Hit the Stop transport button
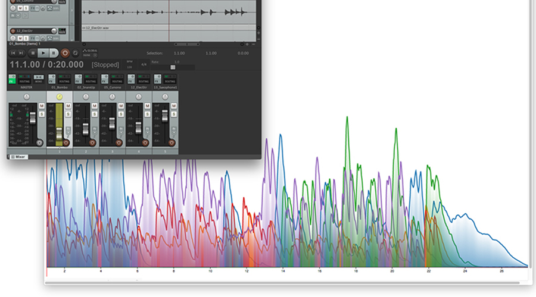The height and width of the screenshot is (297, 536). point(33,53)
